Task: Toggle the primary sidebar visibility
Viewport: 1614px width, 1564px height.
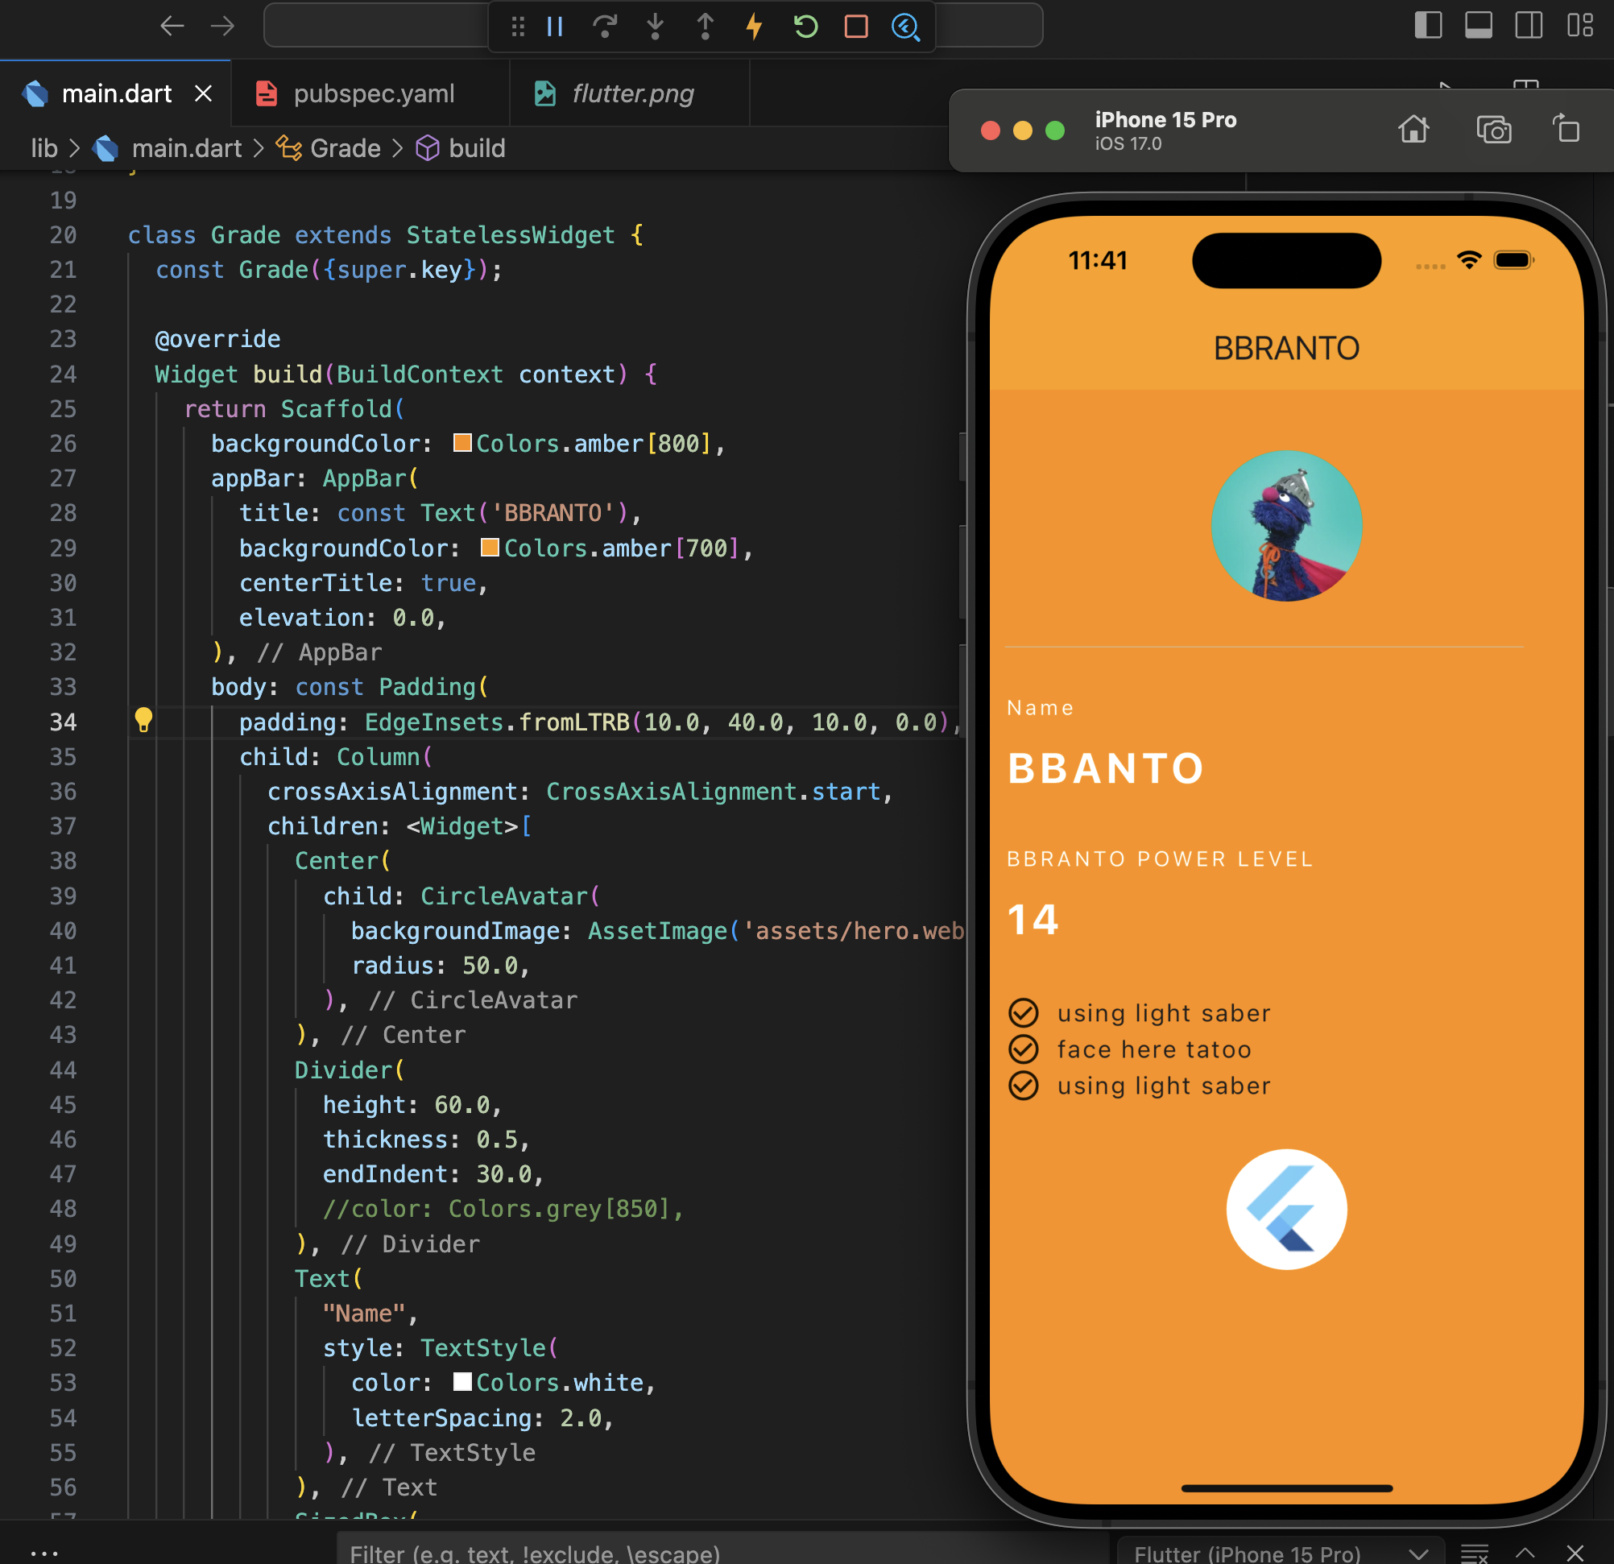Action: pos(1428,26)
